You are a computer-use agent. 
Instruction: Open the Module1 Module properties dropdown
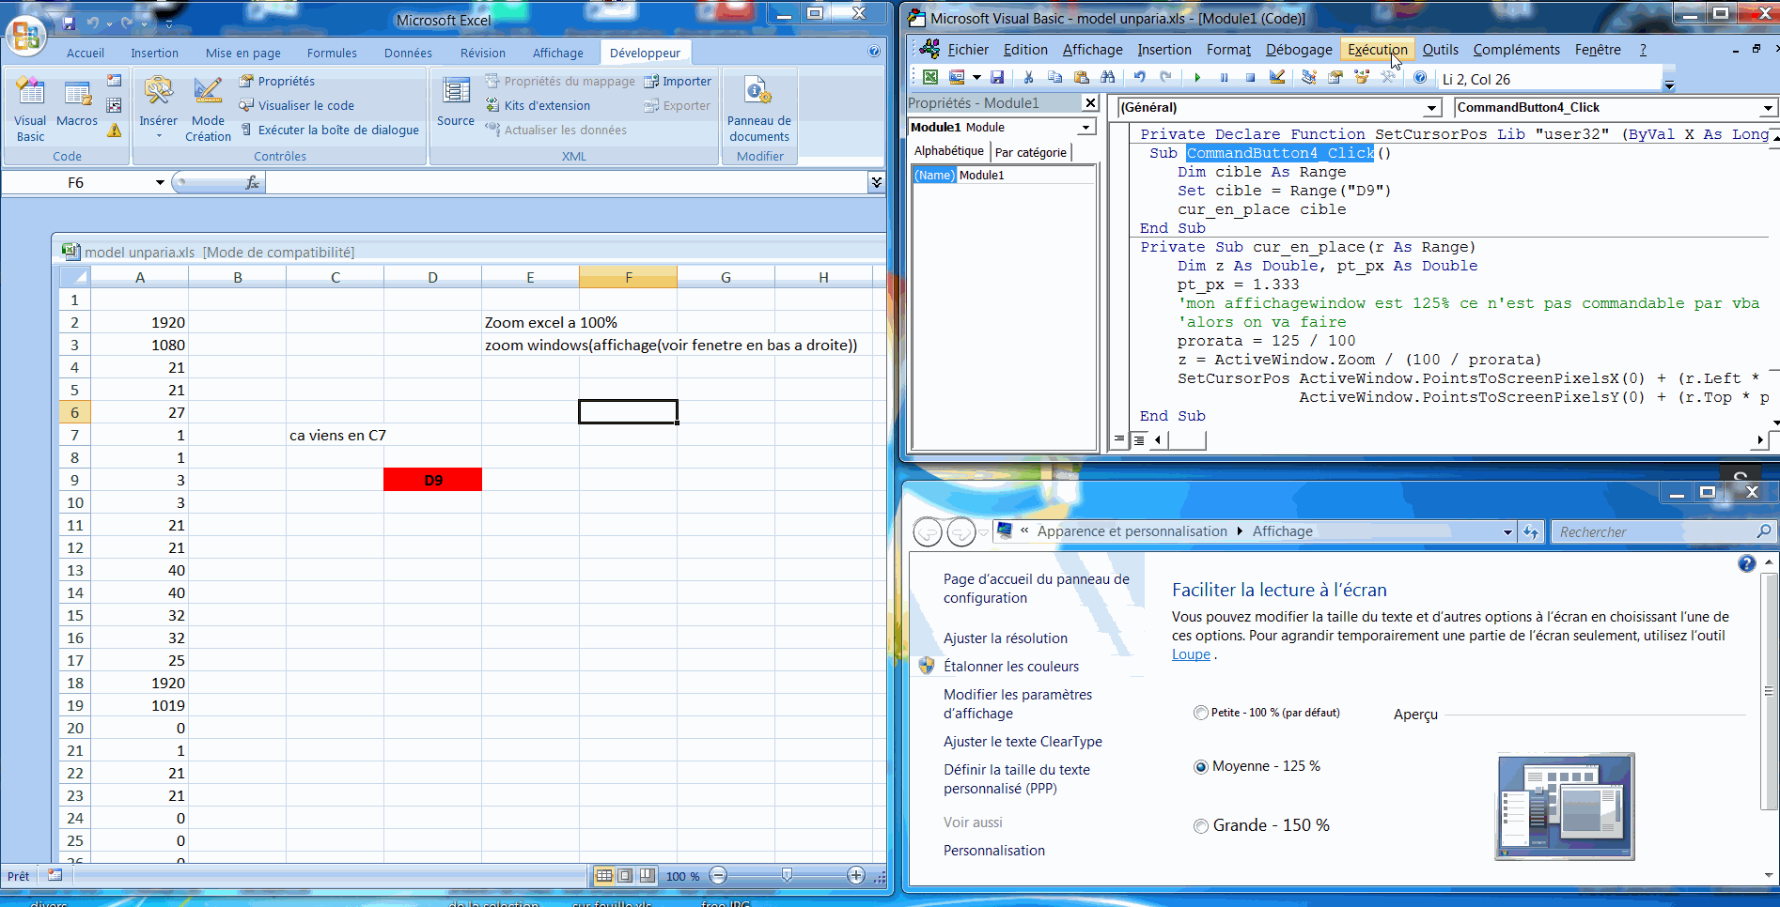tap(1086, 127)
